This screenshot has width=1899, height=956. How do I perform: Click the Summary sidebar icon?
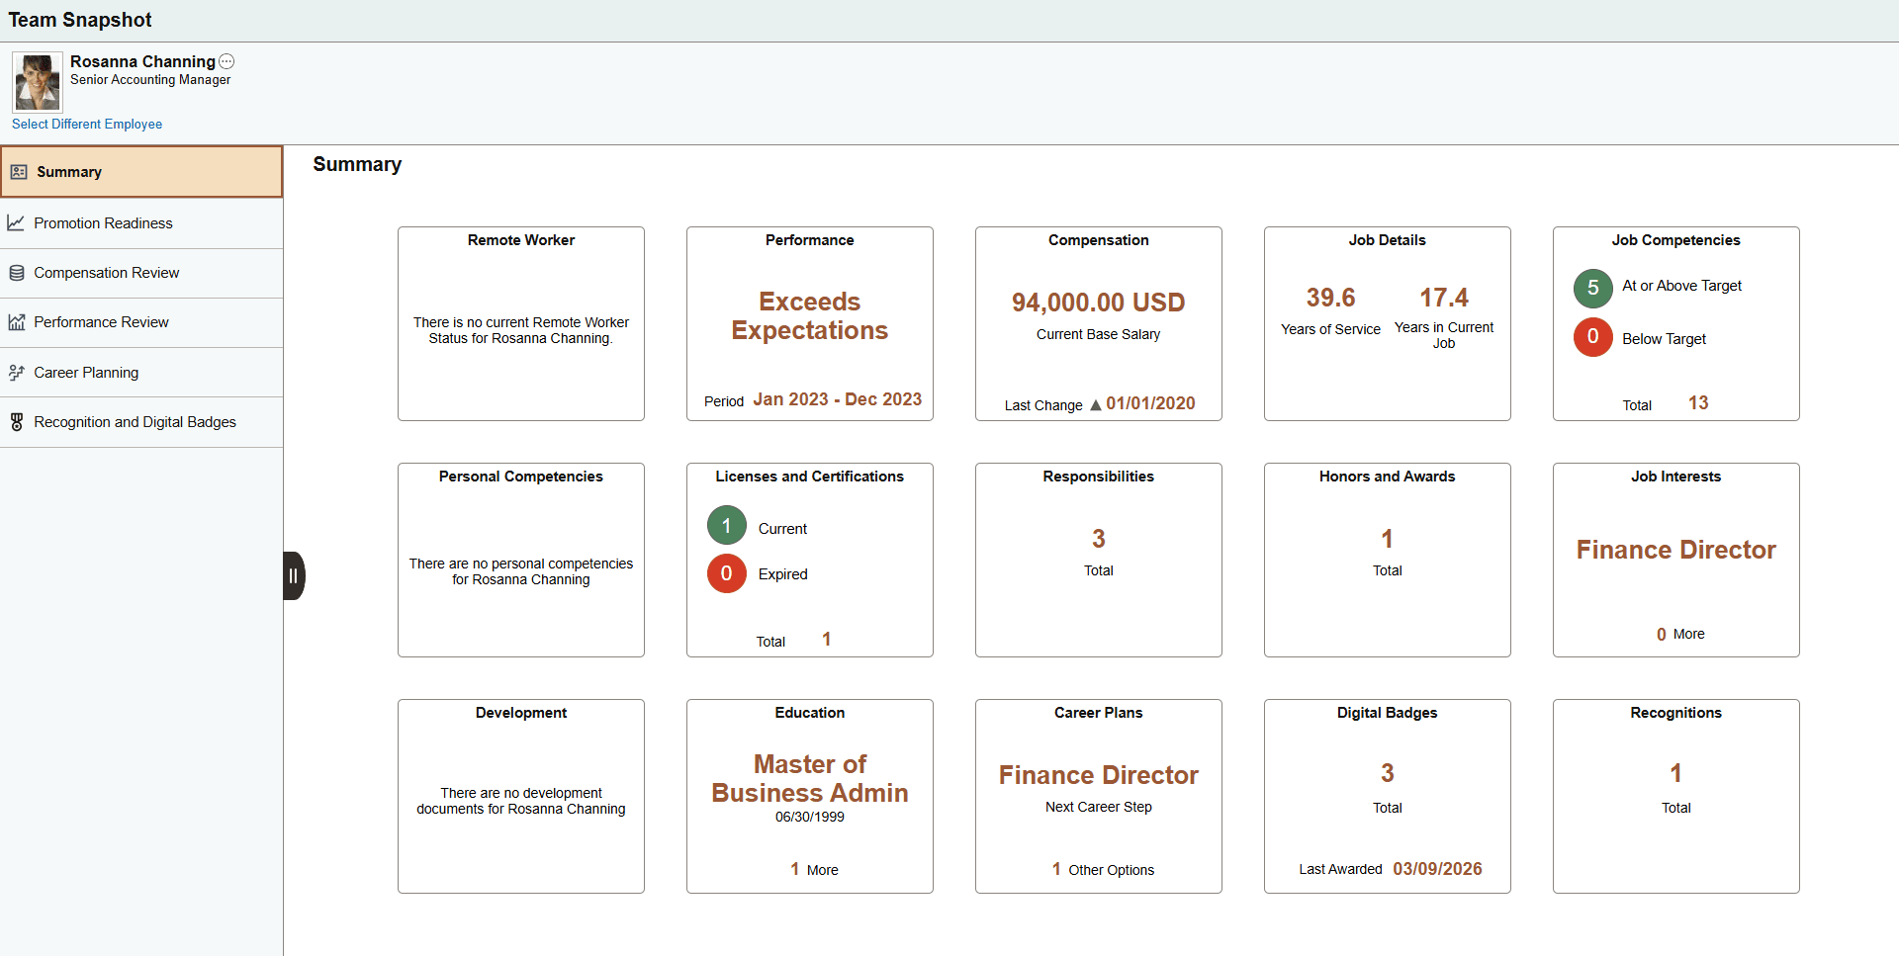click(x=19, y=172)
